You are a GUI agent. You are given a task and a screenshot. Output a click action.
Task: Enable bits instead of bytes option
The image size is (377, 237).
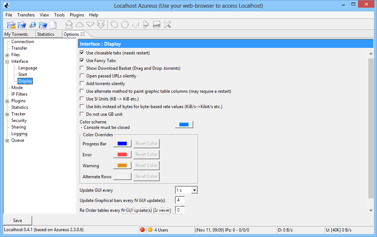tap(82, 107)
